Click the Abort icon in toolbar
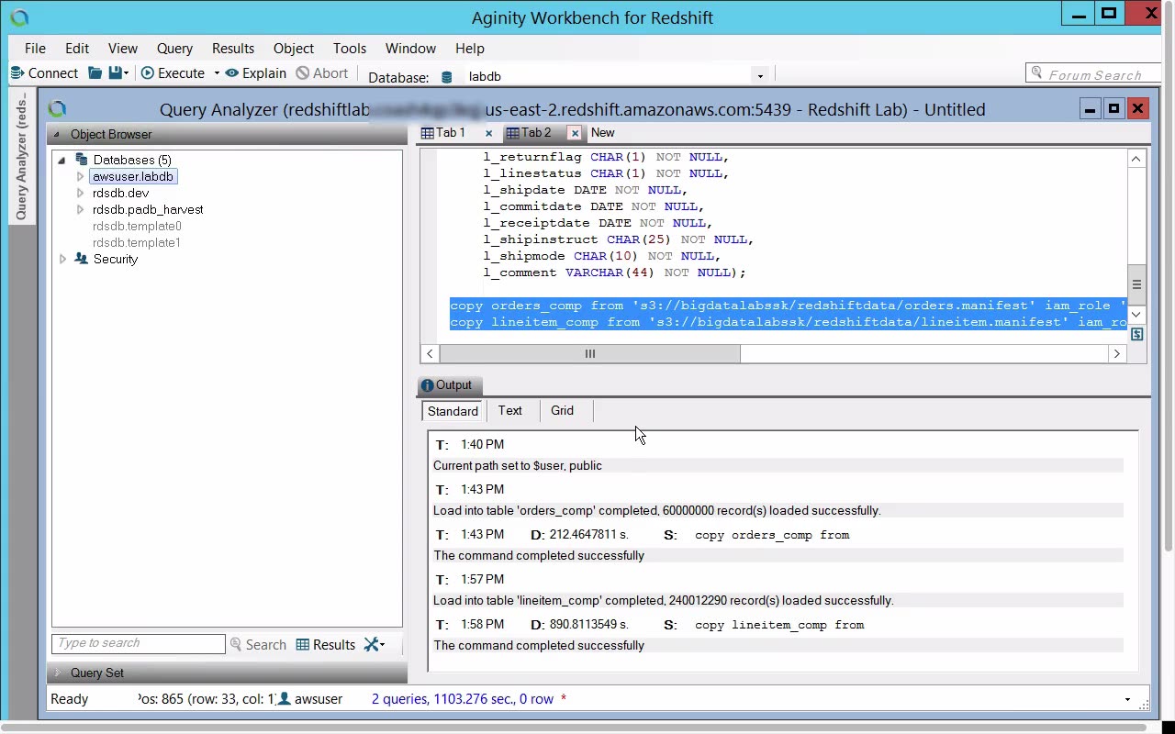1175x734 pixels. [x=302, y=73]
